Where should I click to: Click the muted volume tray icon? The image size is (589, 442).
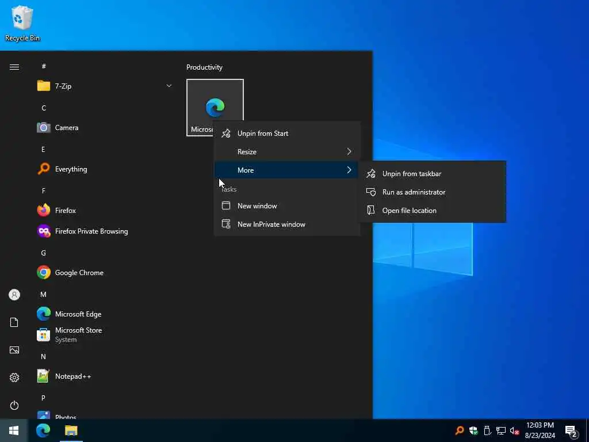514,430
